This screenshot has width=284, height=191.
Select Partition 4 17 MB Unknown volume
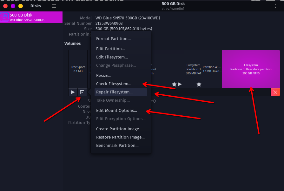pyautogui.click(x=212, y=69)
